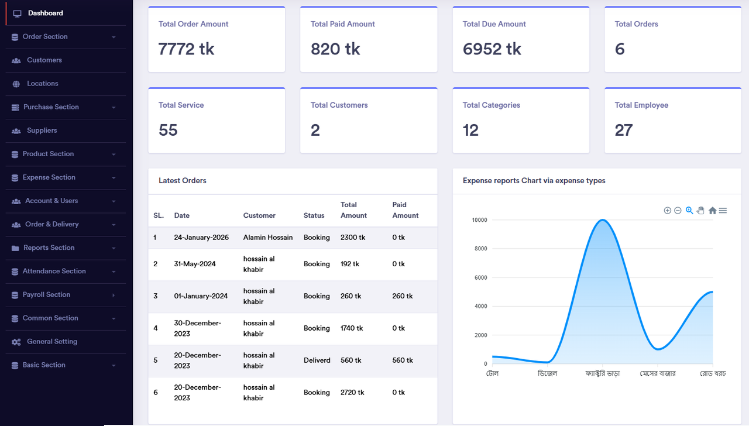Select the Total Categories card
Image resolution: width=749 pixels, height=426 pixels.
(521, 121)
